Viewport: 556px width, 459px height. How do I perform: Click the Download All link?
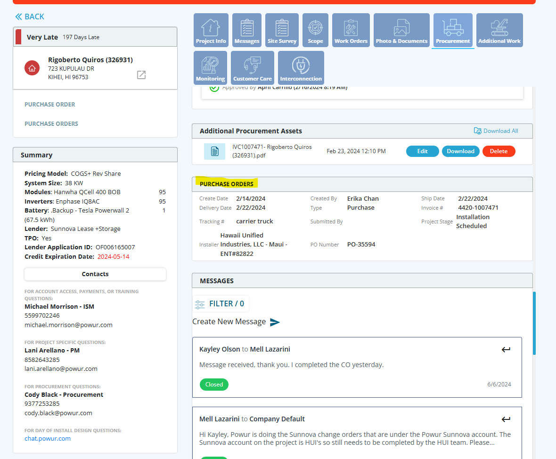496,131
